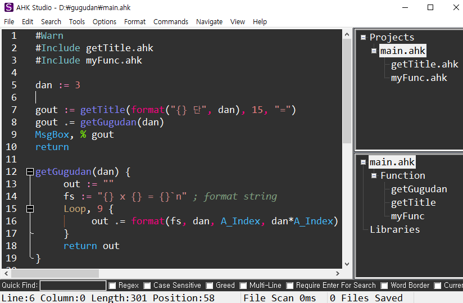
Task: Enable the Regex checkbox
Action: (112, 286)
